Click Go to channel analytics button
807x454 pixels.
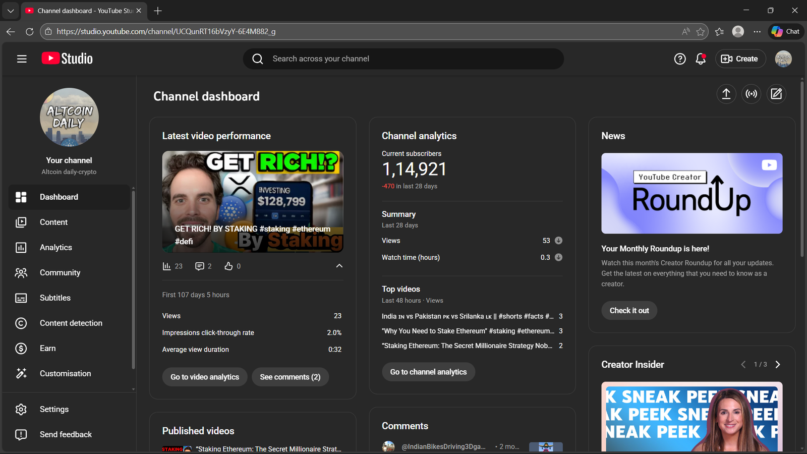pyautogui.click(x=428, y=372)
